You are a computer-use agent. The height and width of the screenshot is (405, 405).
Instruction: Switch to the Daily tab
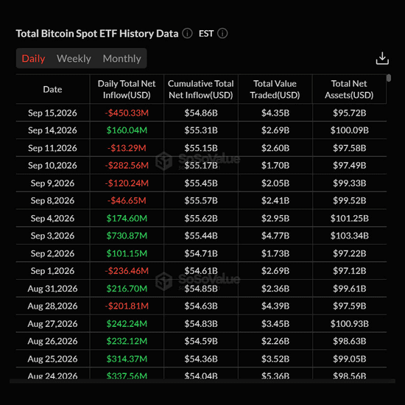point(33,58)
